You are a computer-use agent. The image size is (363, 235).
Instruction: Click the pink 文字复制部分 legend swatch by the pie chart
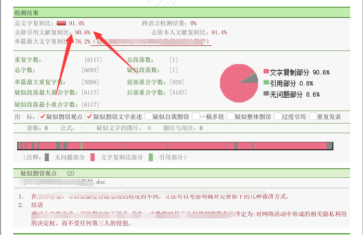[266, 72]
